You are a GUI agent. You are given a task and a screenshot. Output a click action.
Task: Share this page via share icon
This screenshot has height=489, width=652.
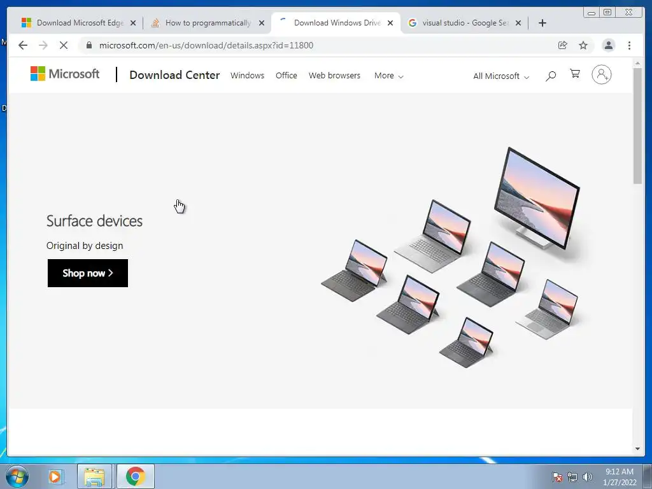point(563,45)
